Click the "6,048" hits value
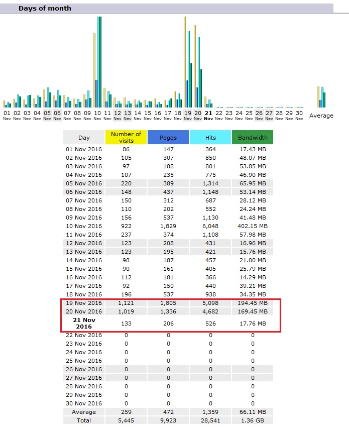Image resolution: width=349 pixels, height=429 pixels. tap(210, 226)
